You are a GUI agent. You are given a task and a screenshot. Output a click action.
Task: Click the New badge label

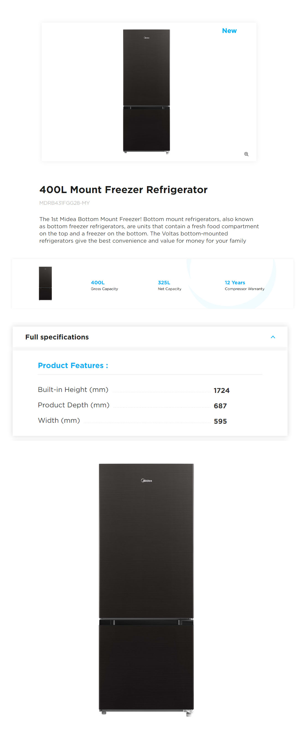229,31
